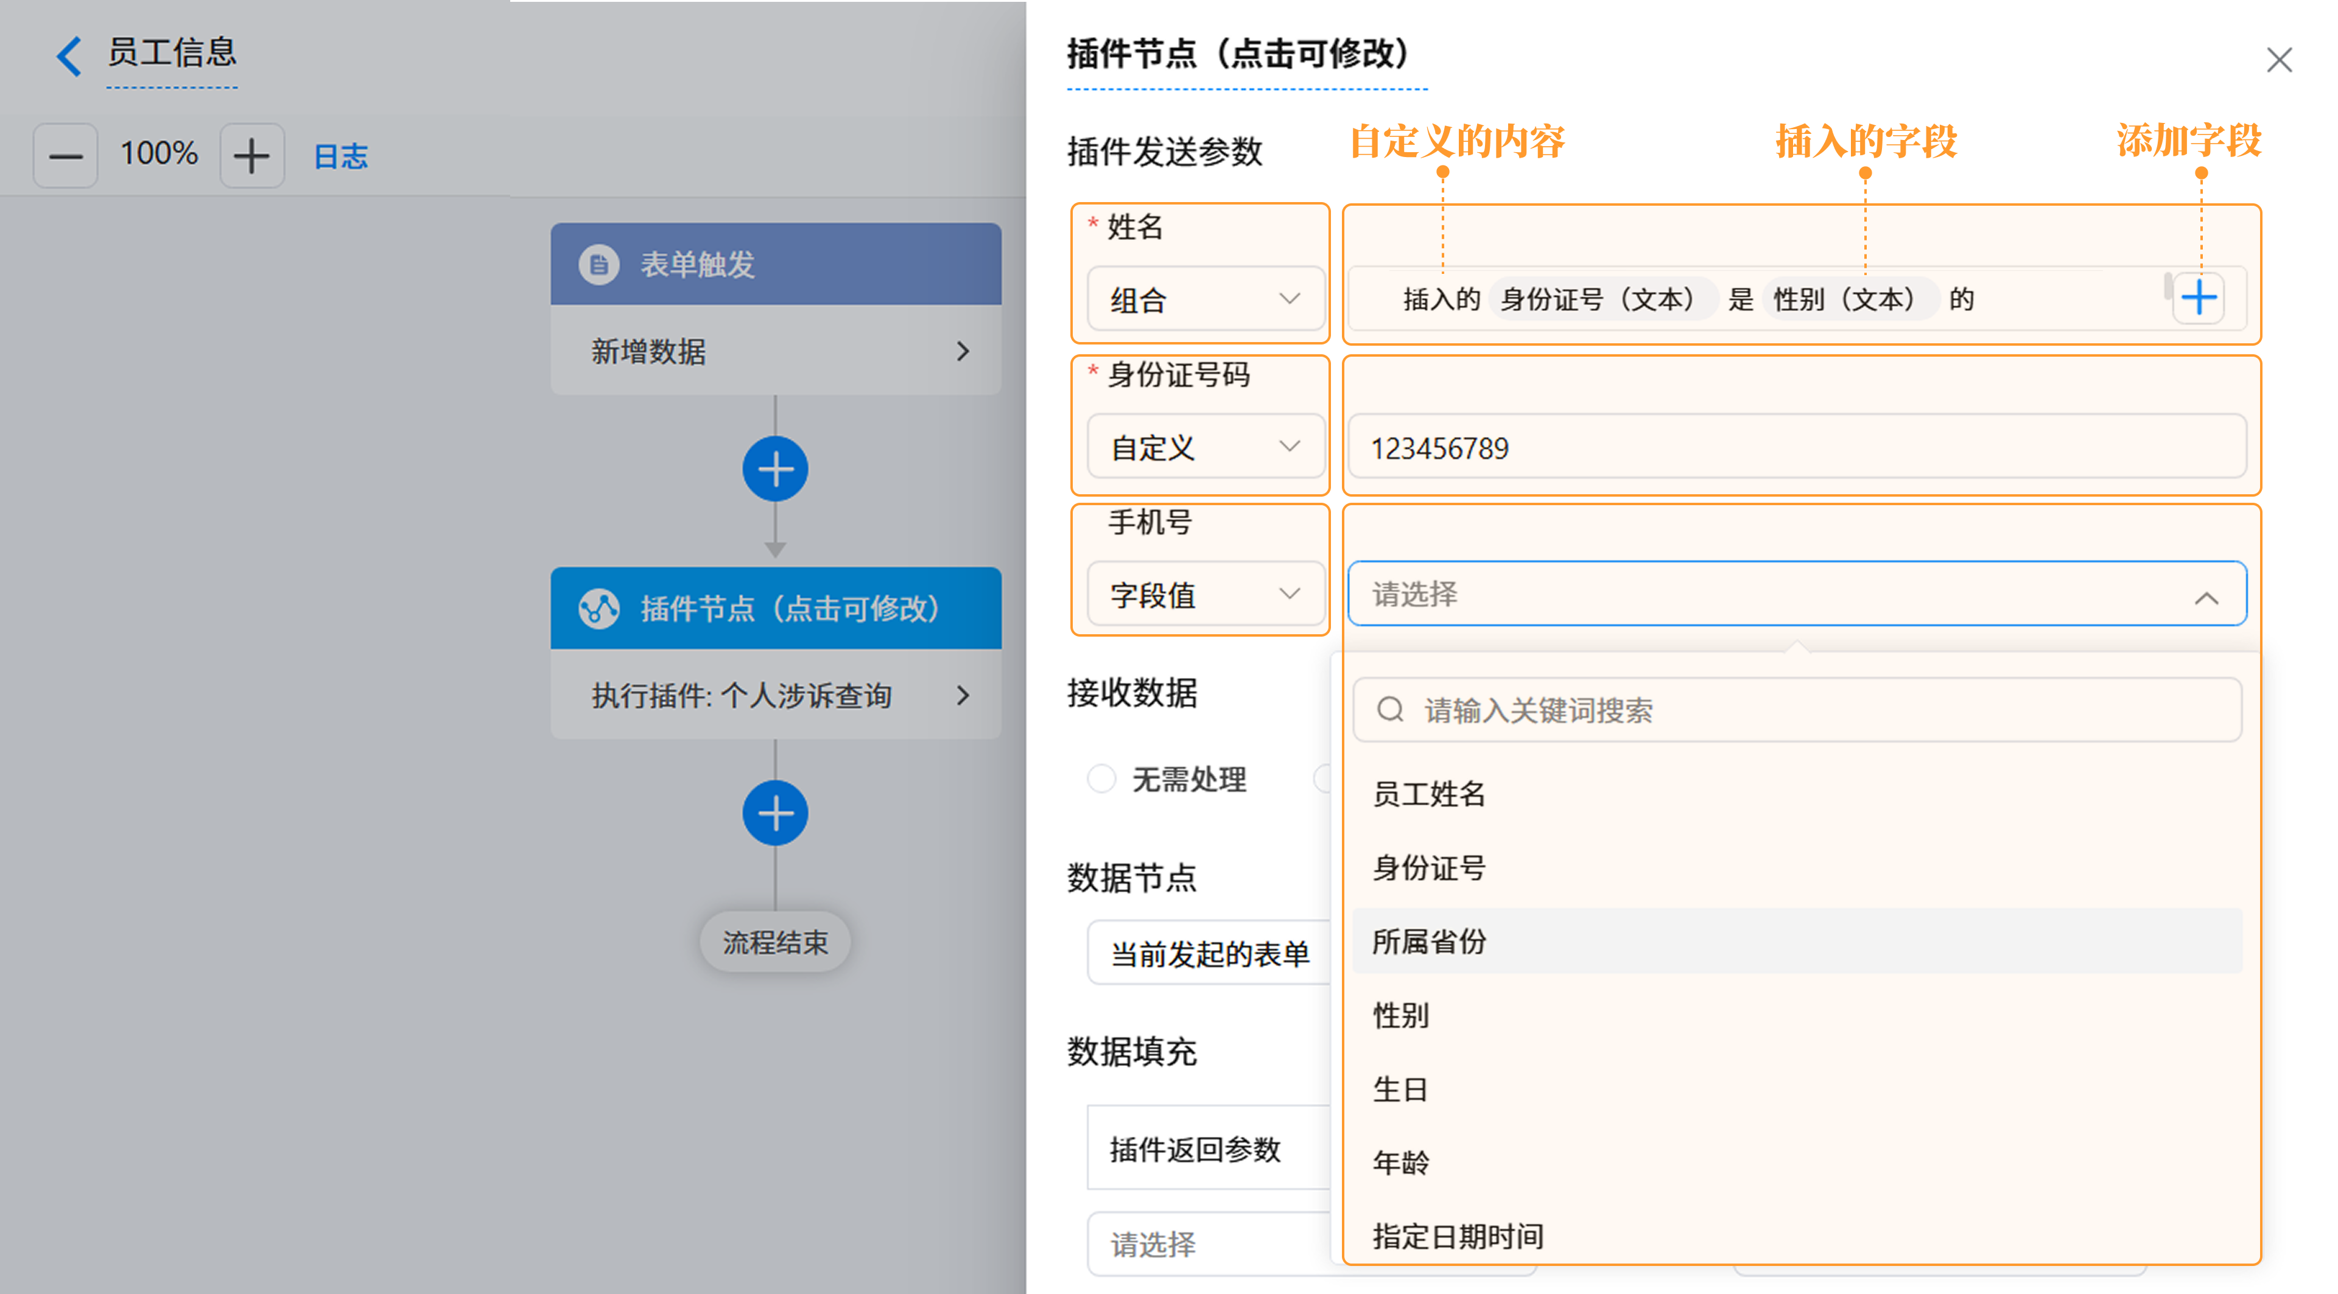The height and width of the screenshot is (1294, 2338).
Task: Click the search magnifier icon
Action: pos(1389,710)
